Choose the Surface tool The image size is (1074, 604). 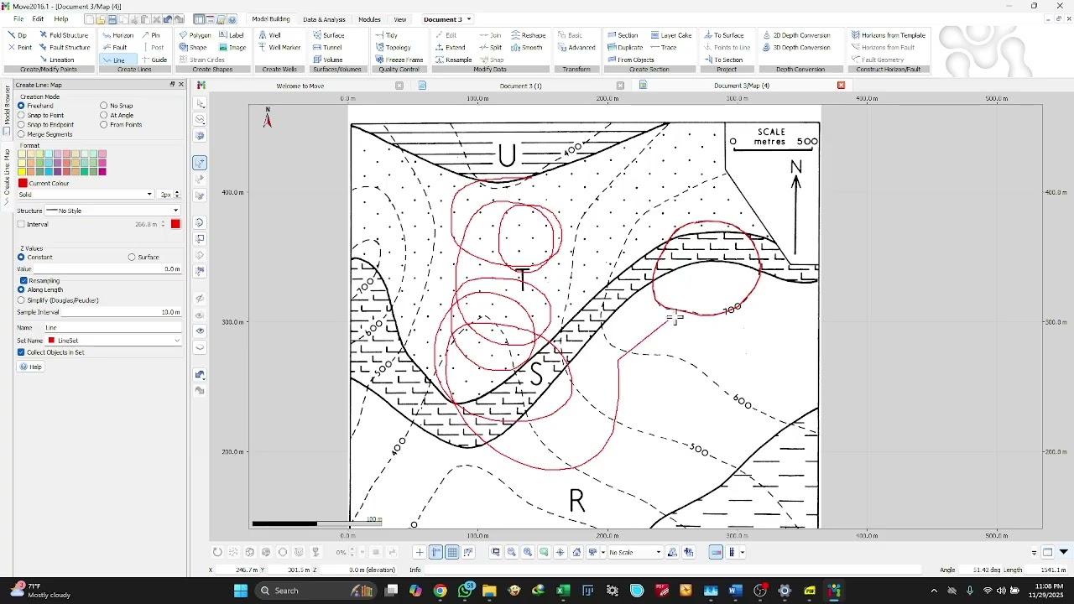(328, 35)
